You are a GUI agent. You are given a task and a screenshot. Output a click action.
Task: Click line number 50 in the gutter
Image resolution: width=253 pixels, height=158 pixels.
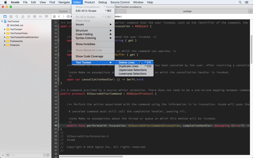(56, 125)
